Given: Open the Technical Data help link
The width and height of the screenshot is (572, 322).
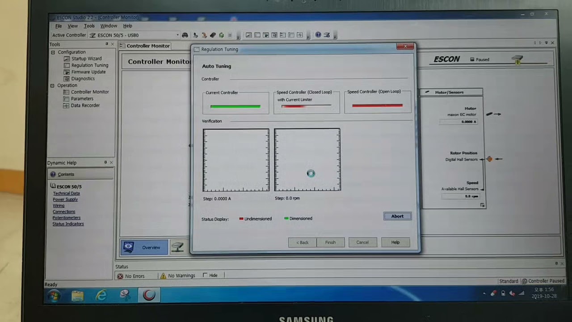Looking at the screenshot, I should tap(66, 193).
